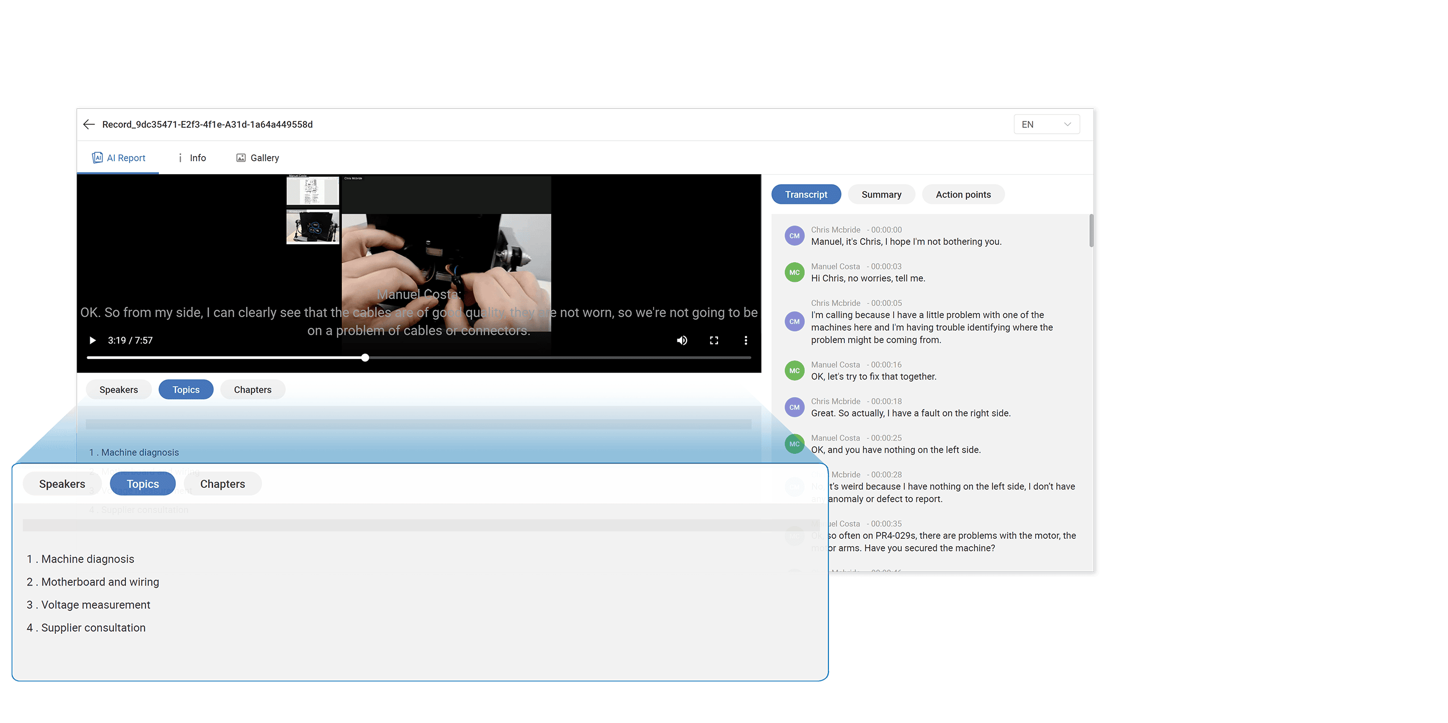This screenshot has height=723, width=1448.
Task: Open the video more options menu
Action: click(746, 340)
